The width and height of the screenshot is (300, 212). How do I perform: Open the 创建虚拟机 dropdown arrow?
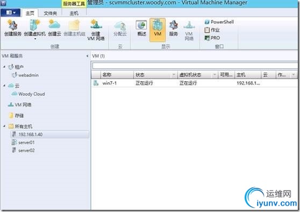(35, 39)
